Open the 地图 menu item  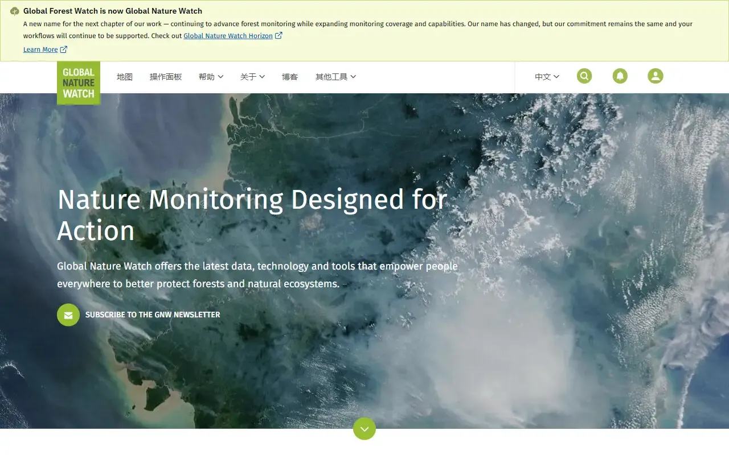(125, 77)
